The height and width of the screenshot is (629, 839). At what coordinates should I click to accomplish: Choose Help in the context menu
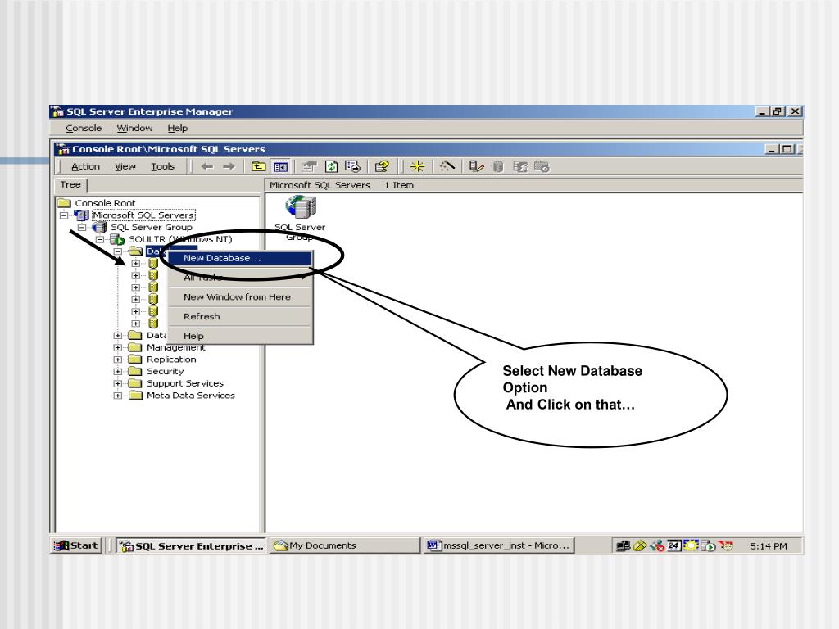(x=240, y=336)
